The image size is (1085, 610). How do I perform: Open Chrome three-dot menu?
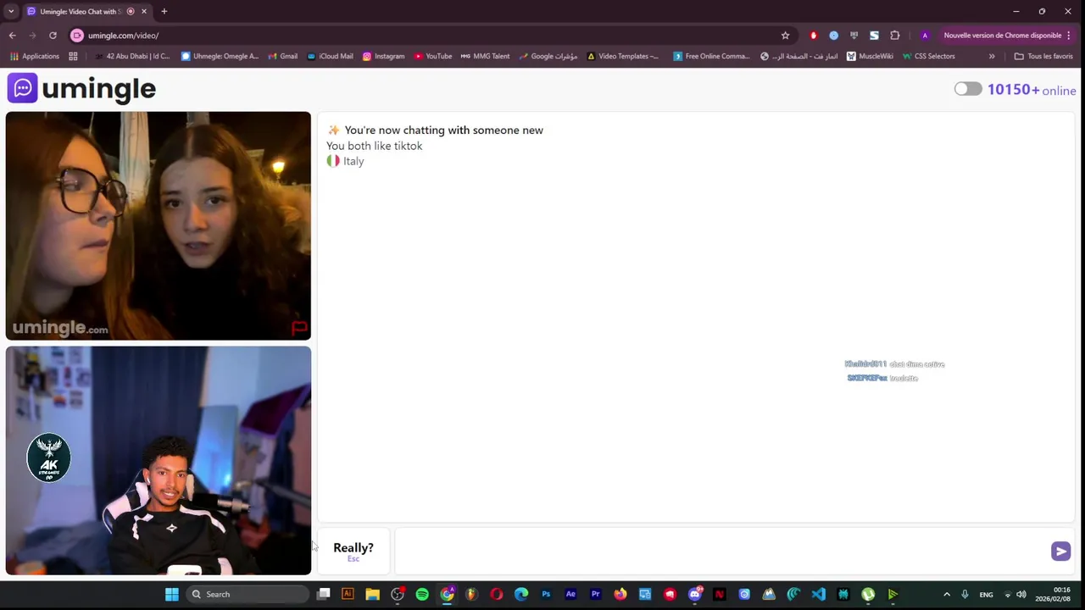(x=1069, y=36)
